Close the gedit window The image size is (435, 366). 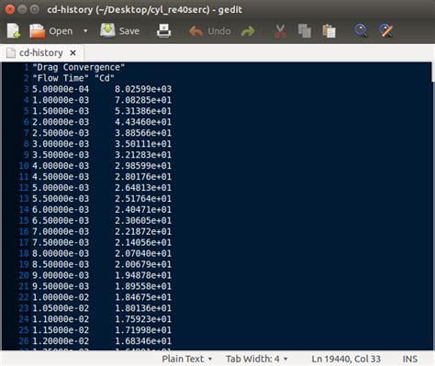pos(10,9)
